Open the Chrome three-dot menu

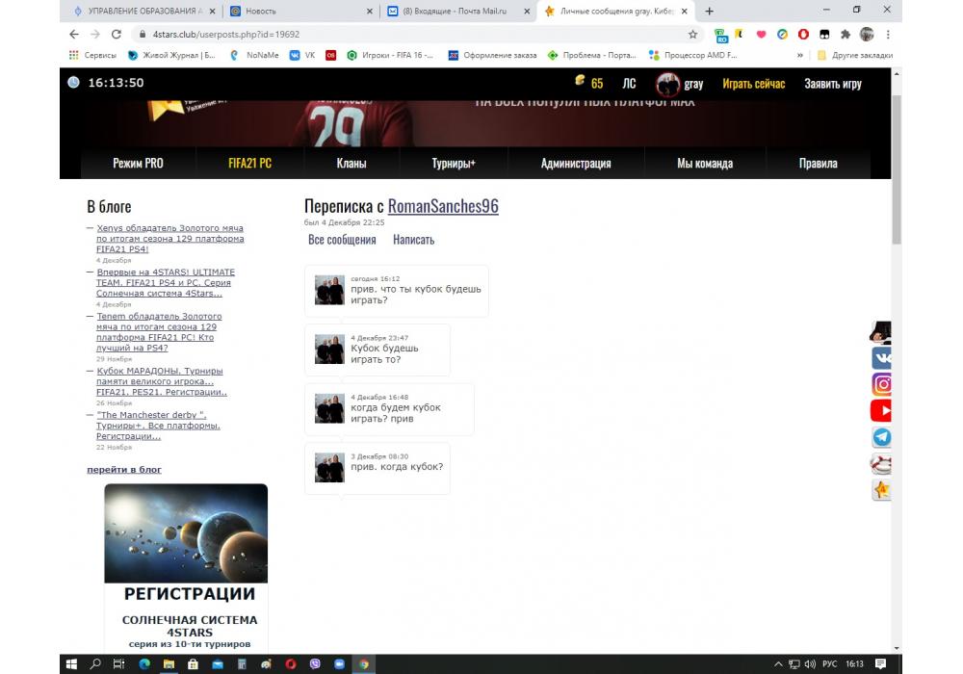(888, 34)
